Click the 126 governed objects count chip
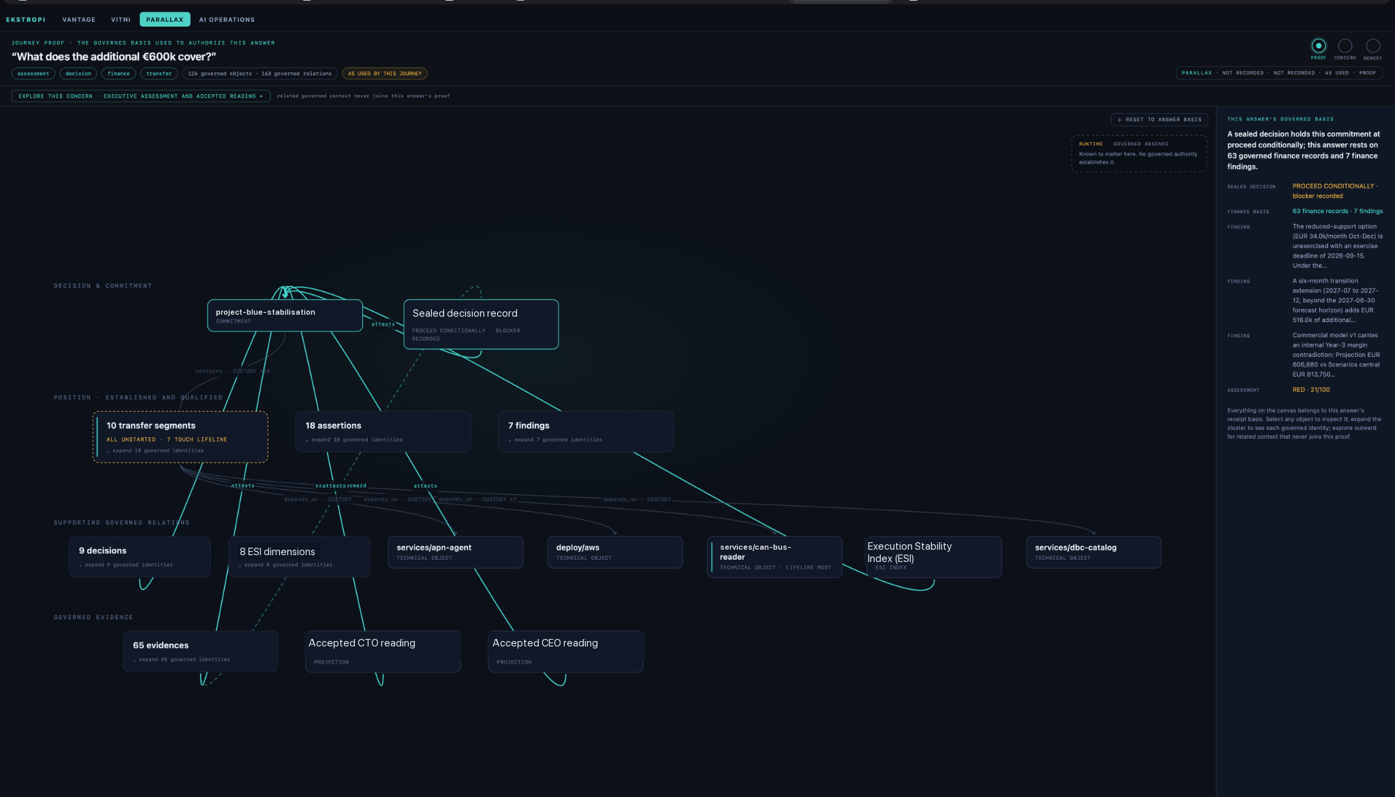This screenshot has width=1395, height=797. coord(260,74)
